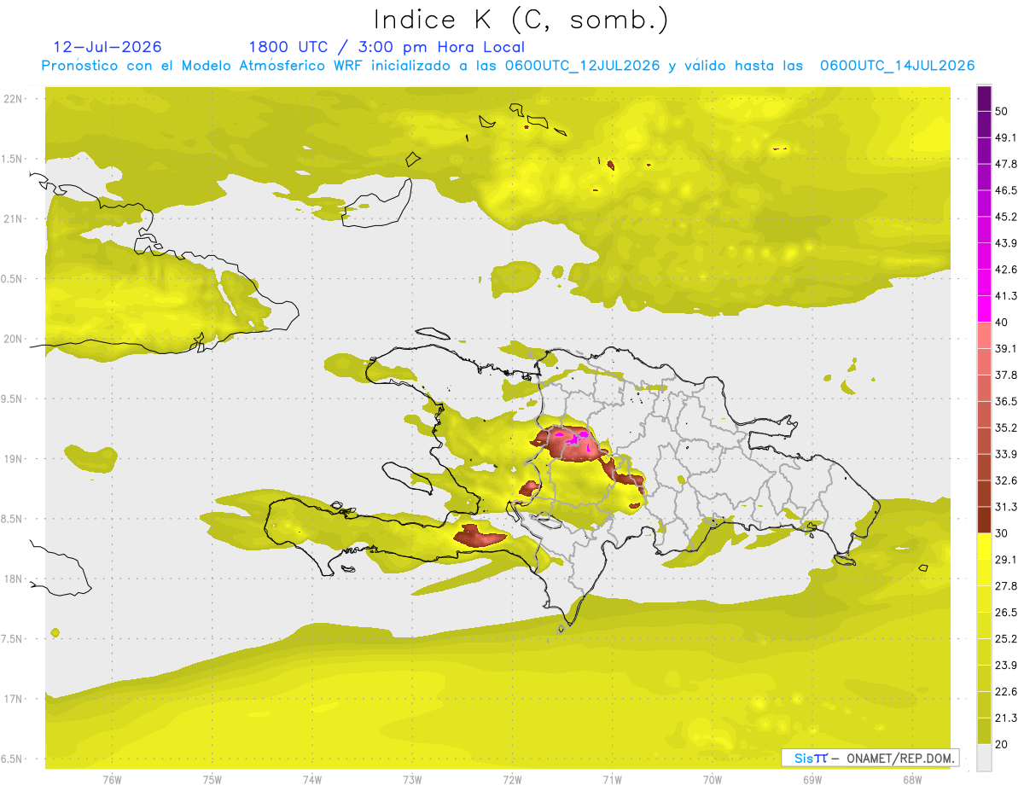This screenshot has height=791, width=1024.
Task: Click the salmon swatch between 39.1 and 40
Action: click(x=985, y=335)
